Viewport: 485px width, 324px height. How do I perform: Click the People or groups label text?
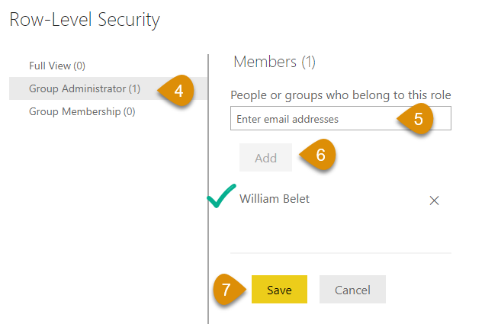pyautogui.click(x=340, y=95)
